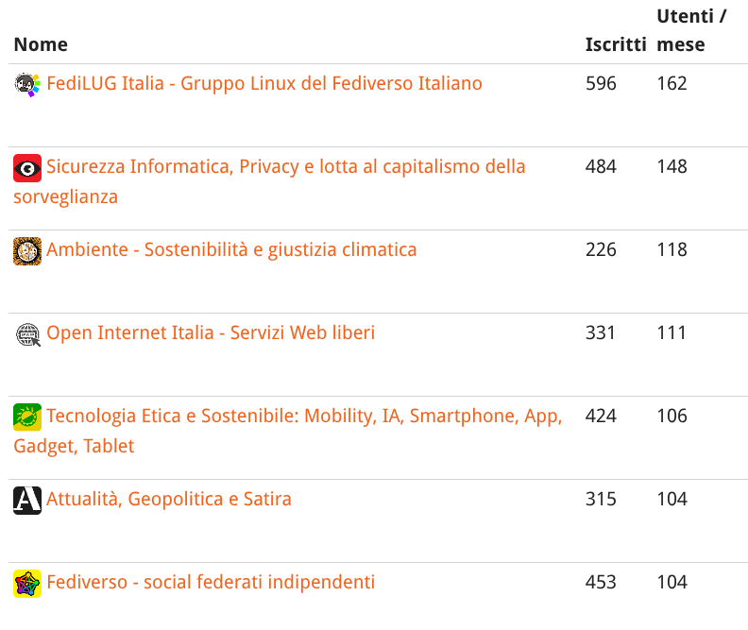
Task: Click the 148 monthly users cell
Action: click(671, 167)
